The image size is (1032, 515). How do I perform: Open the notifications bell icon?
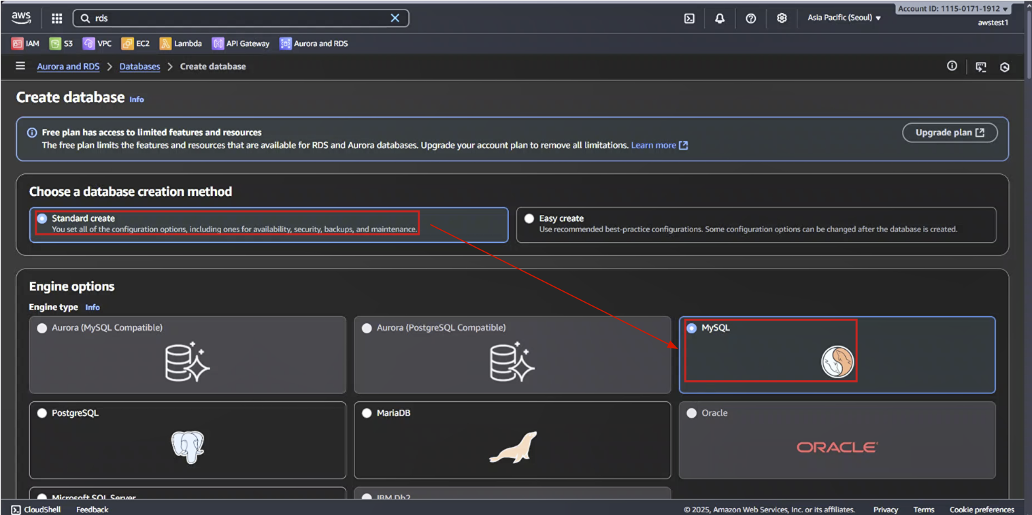[720, 18]
